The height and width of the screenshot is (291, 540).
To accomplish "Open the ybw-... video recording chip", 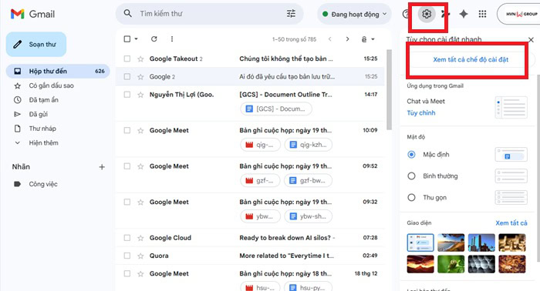I will click(261, 216).
